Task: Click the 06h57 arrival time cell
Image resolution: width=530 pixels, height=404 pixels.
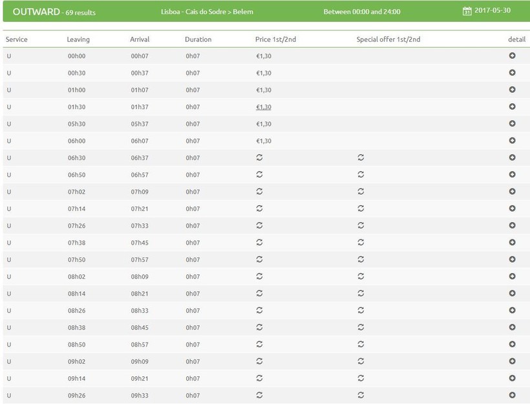Action: pos(140,175)
